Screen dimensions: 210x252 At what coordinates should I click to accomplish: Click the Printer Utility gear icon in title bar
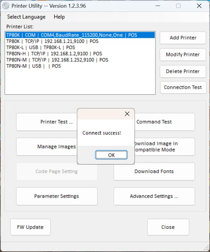(6, 6)
